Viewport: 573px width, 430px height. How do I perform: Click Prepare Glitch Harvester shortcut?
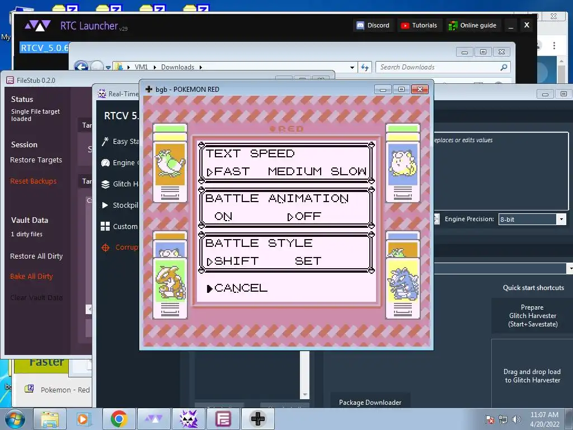click(533, 316)
